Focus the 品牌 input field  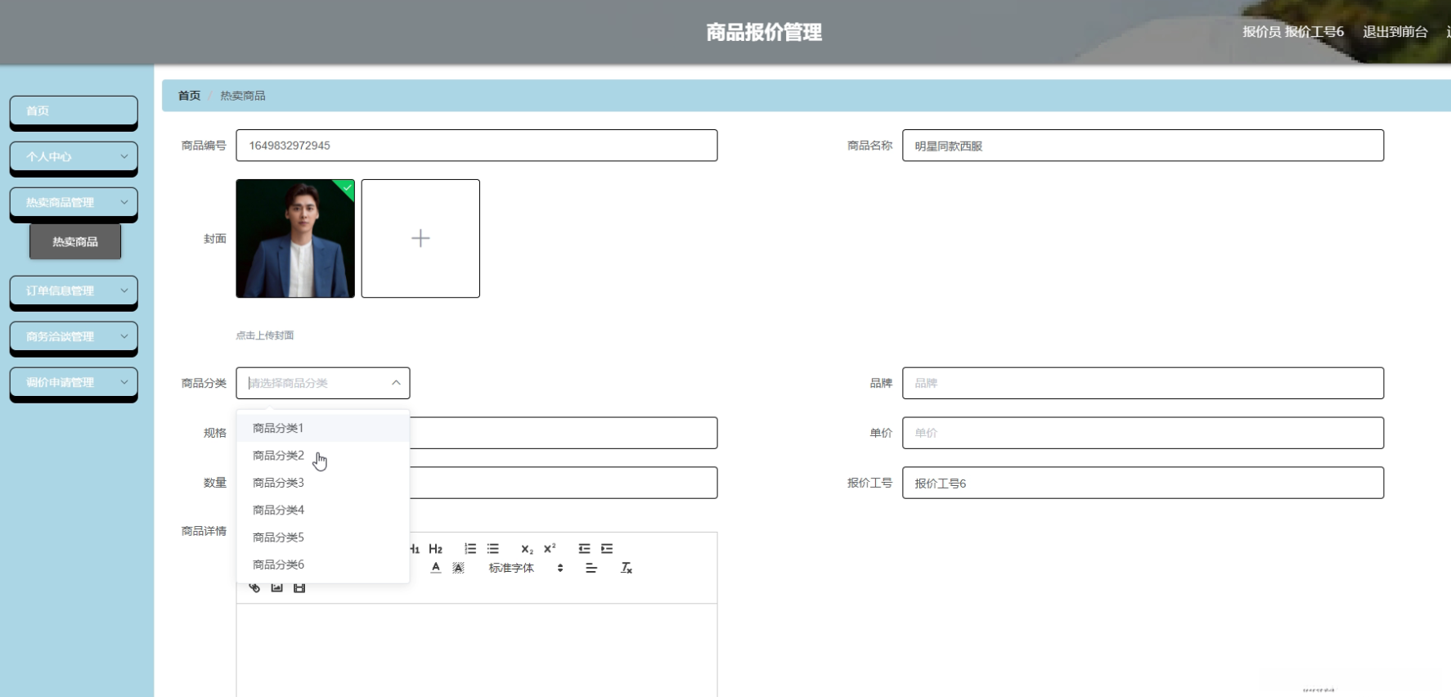point(1143,383)
